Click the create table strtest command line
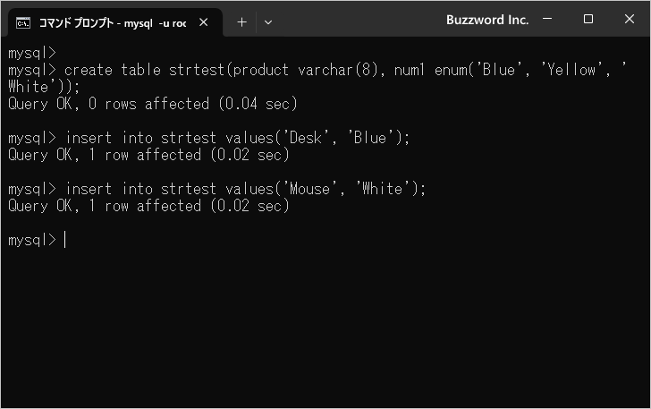This screenshot has width=651, height=409. tap(317, 70)
